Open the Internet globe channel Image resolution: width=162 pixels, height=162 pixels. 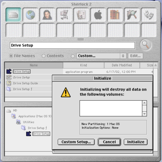click(30, 15)
